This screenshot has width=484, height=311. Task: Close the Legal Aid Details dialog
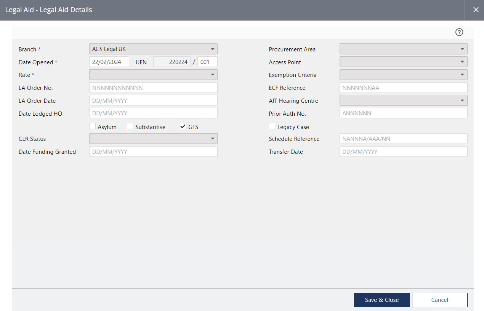click(476, 10)
